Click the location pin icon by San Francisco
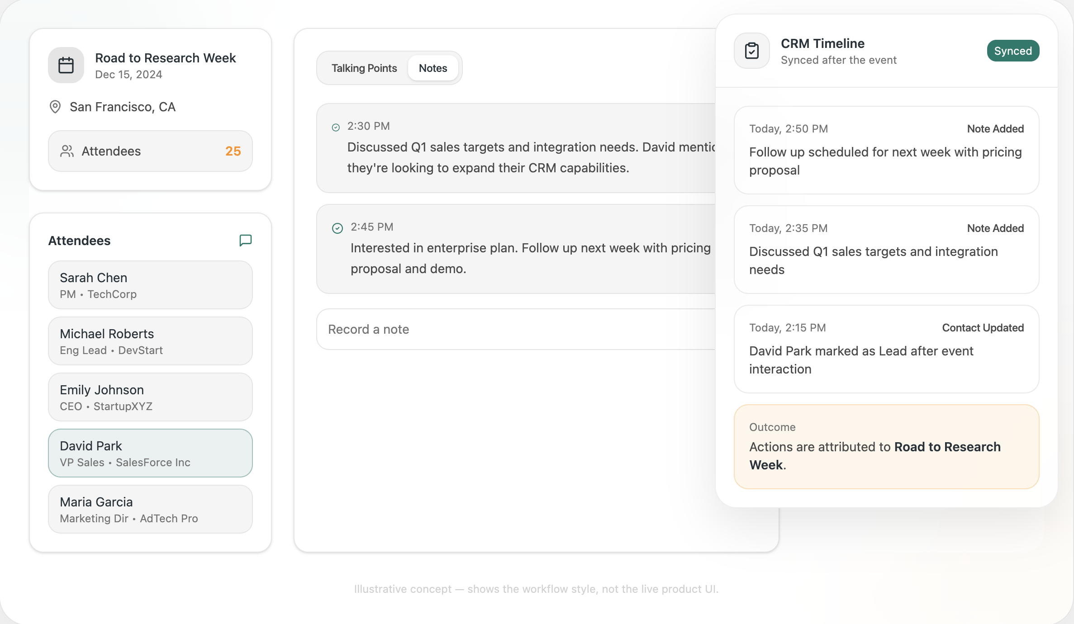 click(x=55, y=107)
